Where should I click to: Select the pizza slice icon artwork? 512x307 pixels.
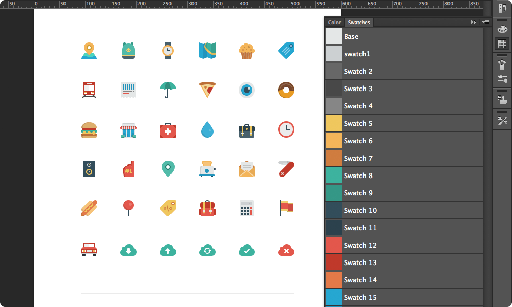(207, 90)
